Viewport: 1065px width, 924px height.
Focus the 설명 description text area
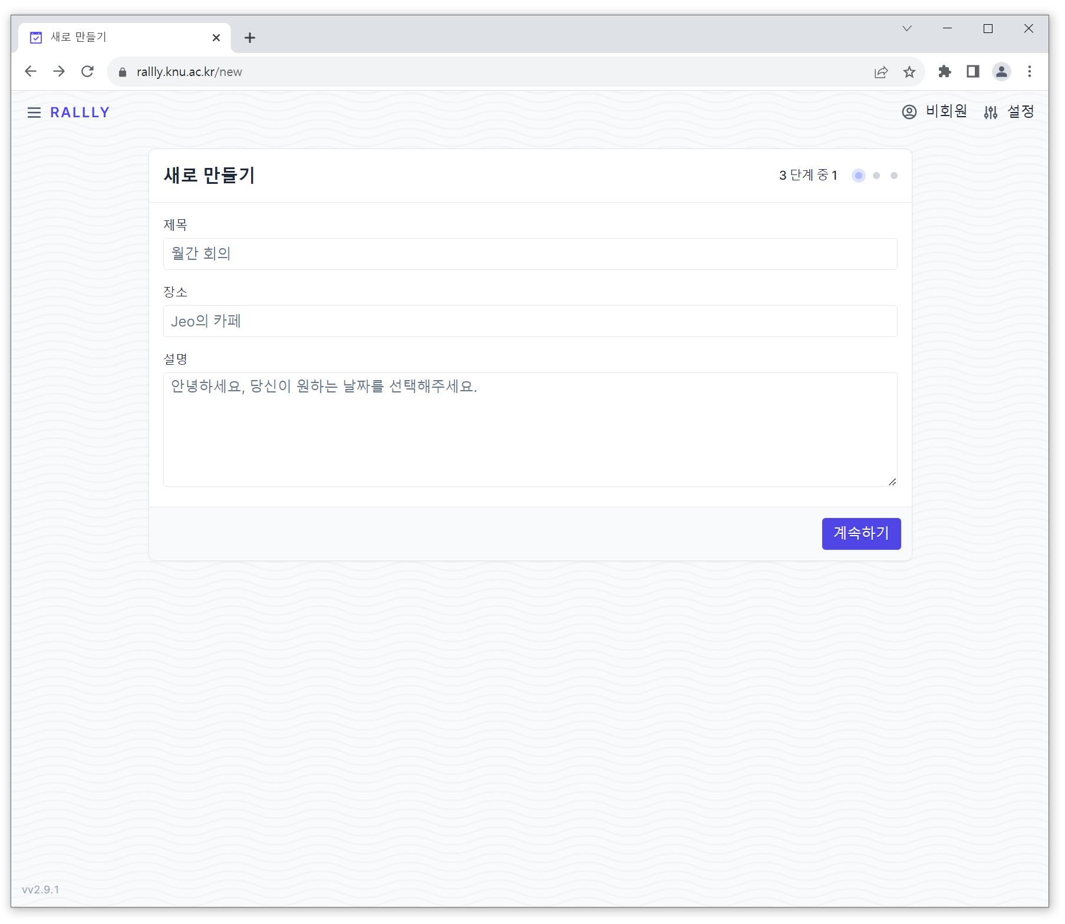coord(529,429)
